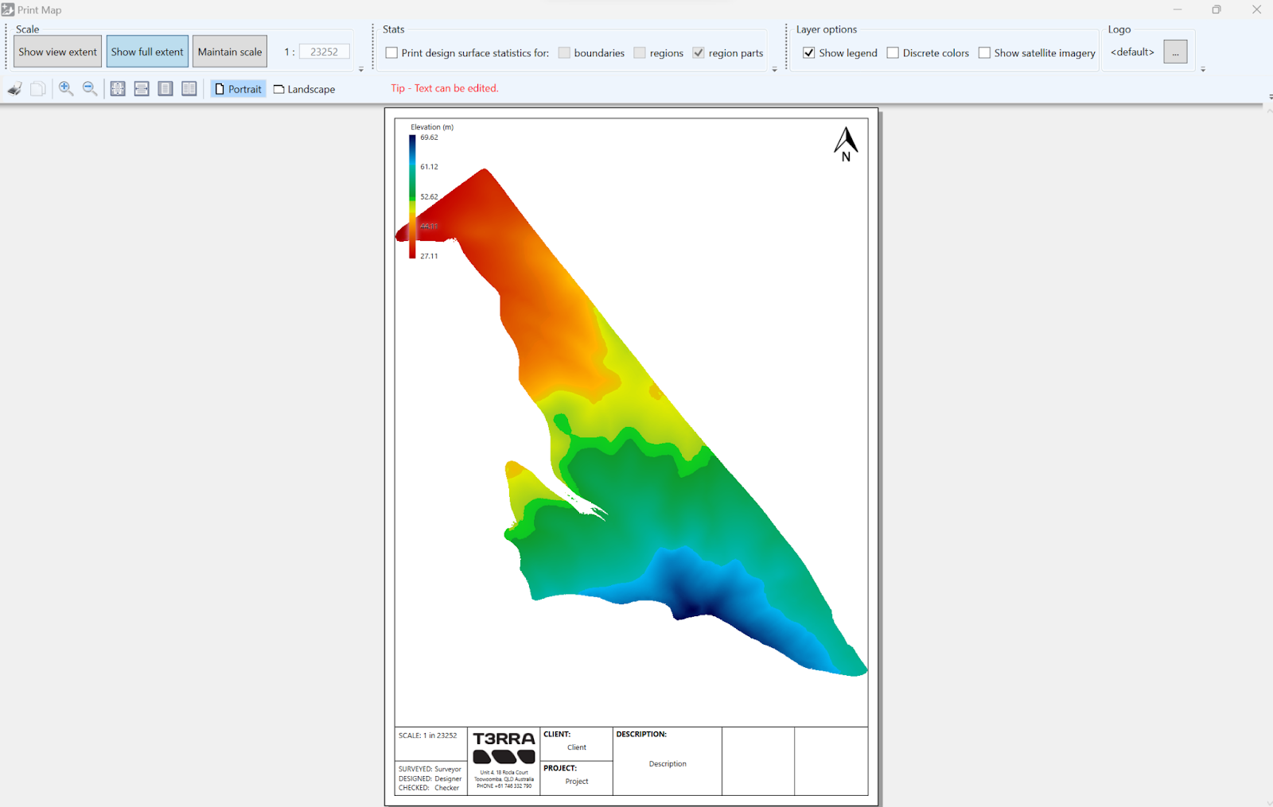
Task: Click the Print Map window title icon
Action: click(8, 10)
